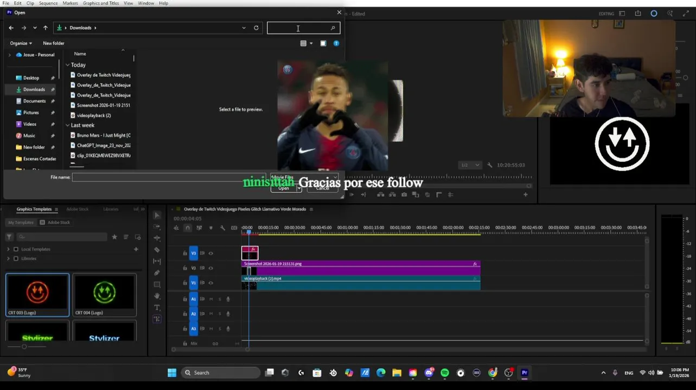Select the Pen tool

point(157,272)
